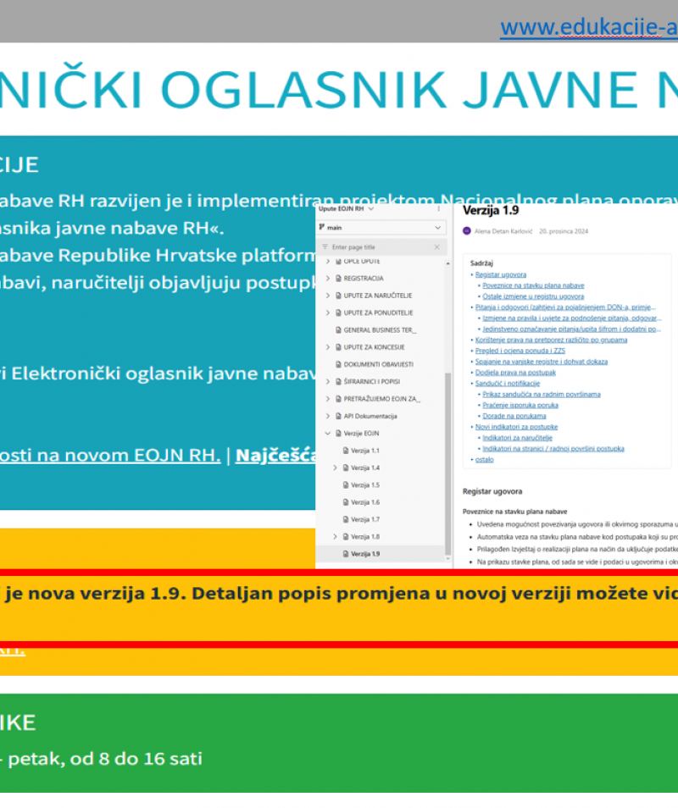Viewport: 678px width, 808px height.
Task: Expand the API Dokumentacija node
Action: click(x=328, y=417)
